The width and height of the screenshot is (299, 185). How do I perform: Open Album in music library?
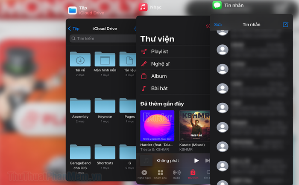point(175,76)
